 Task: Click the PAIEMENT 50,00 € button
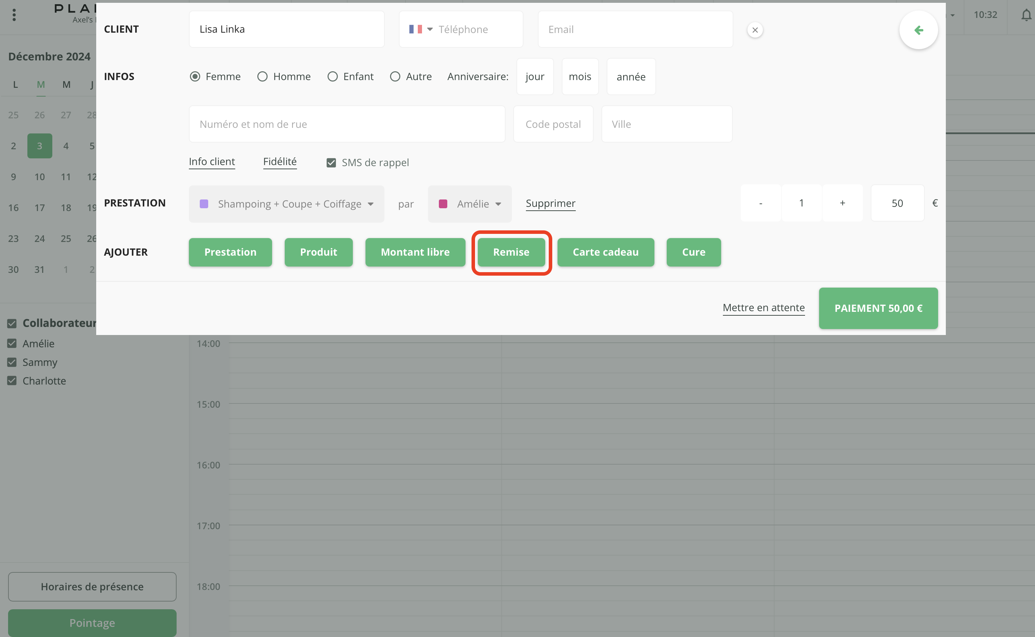pyautogui.click(x=878, y=308)
